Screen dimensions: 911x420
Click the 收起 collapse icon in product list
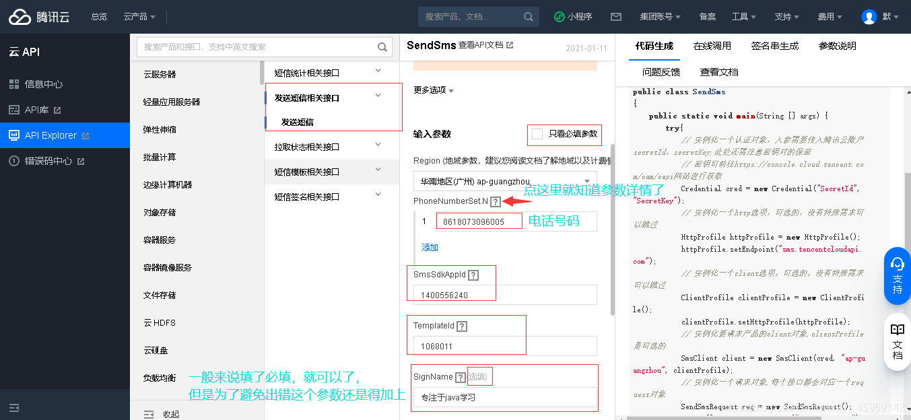[x=149, y=414]
